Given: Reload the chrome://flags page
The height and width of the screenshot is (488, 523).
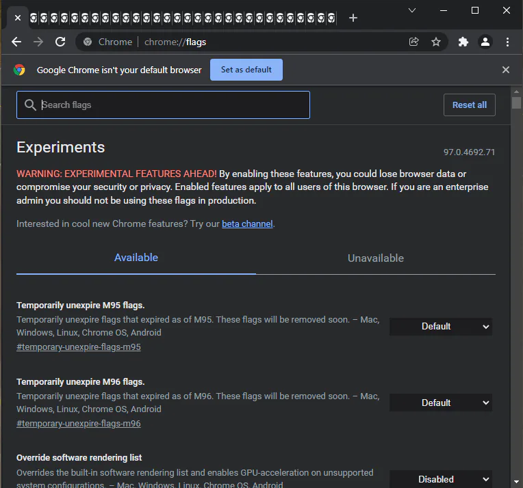Looking at the screenshot, I should pos(60,42).
